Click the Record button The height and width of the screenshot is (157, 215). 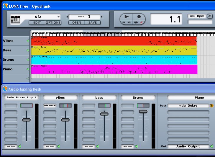pyautogui.click(x=139, y=17)
